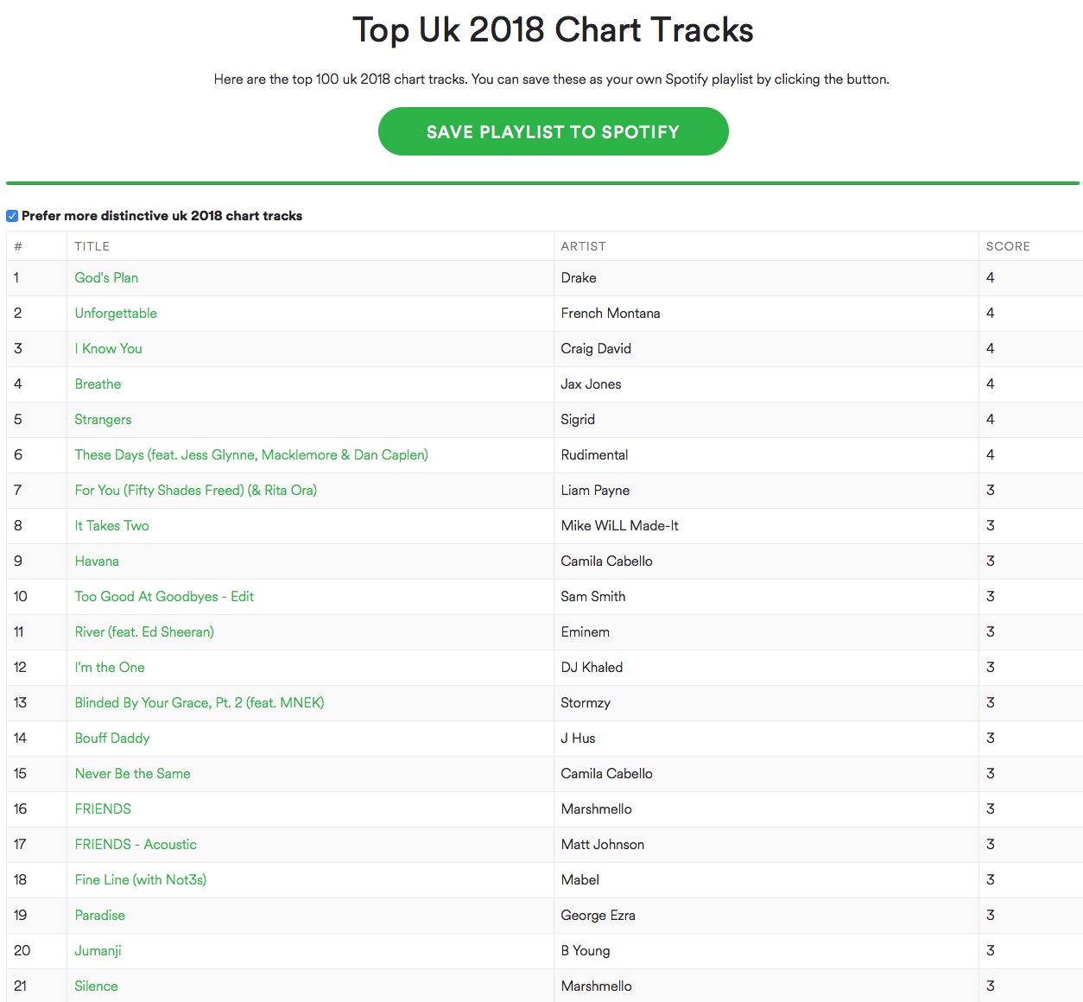The width and height of the screenshot is (1083, 1002).
Task: Click the Jumanji track link
Action: pos(98,951)
